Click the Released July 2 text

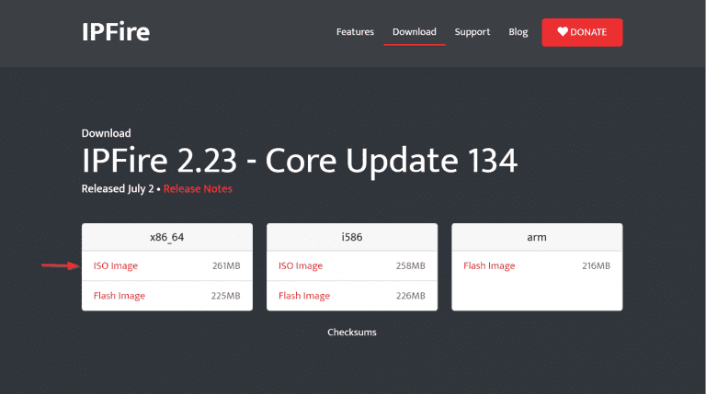click(118, 189)
